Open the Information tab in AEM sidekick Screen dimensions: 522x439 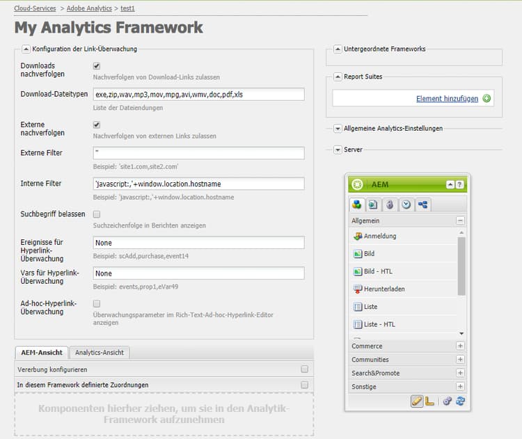[390, 205]
